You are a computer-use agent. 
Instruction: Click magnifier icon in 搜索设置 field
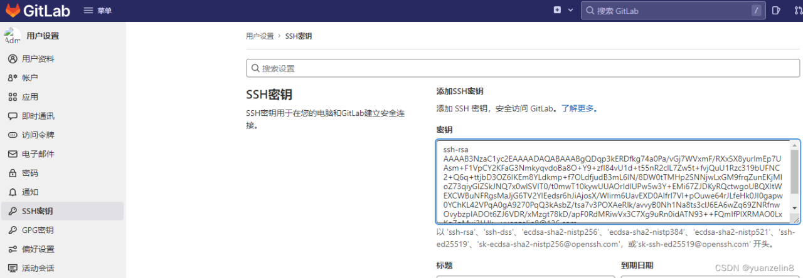[x=255, y=68]
